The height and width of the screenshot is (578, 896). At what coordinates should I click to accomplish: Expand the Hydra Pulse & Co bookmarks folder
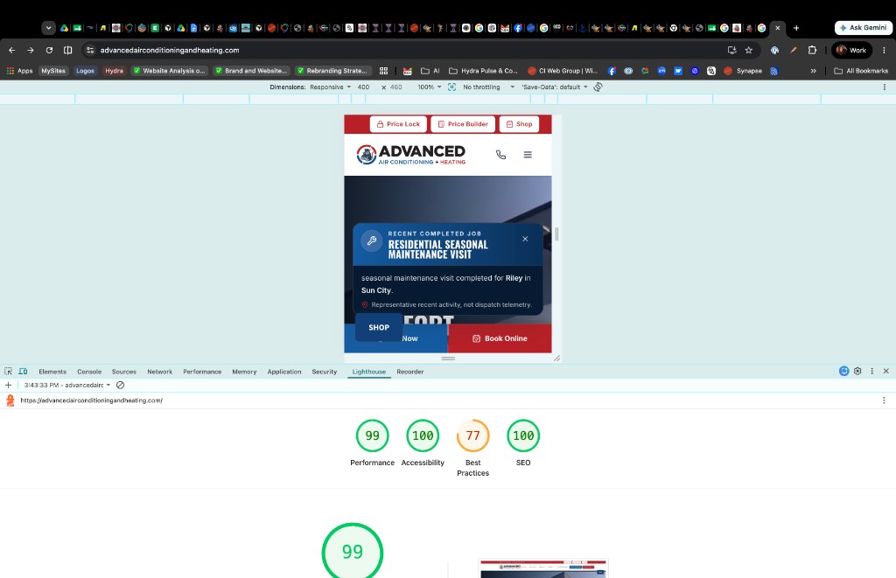(x=483, y=71)
